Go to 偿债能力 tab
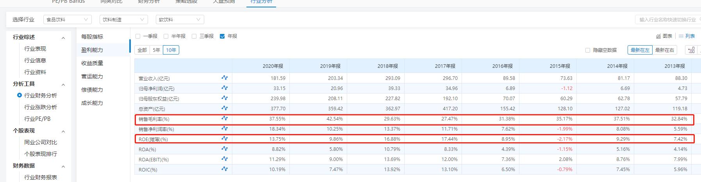 pos(92,90)
